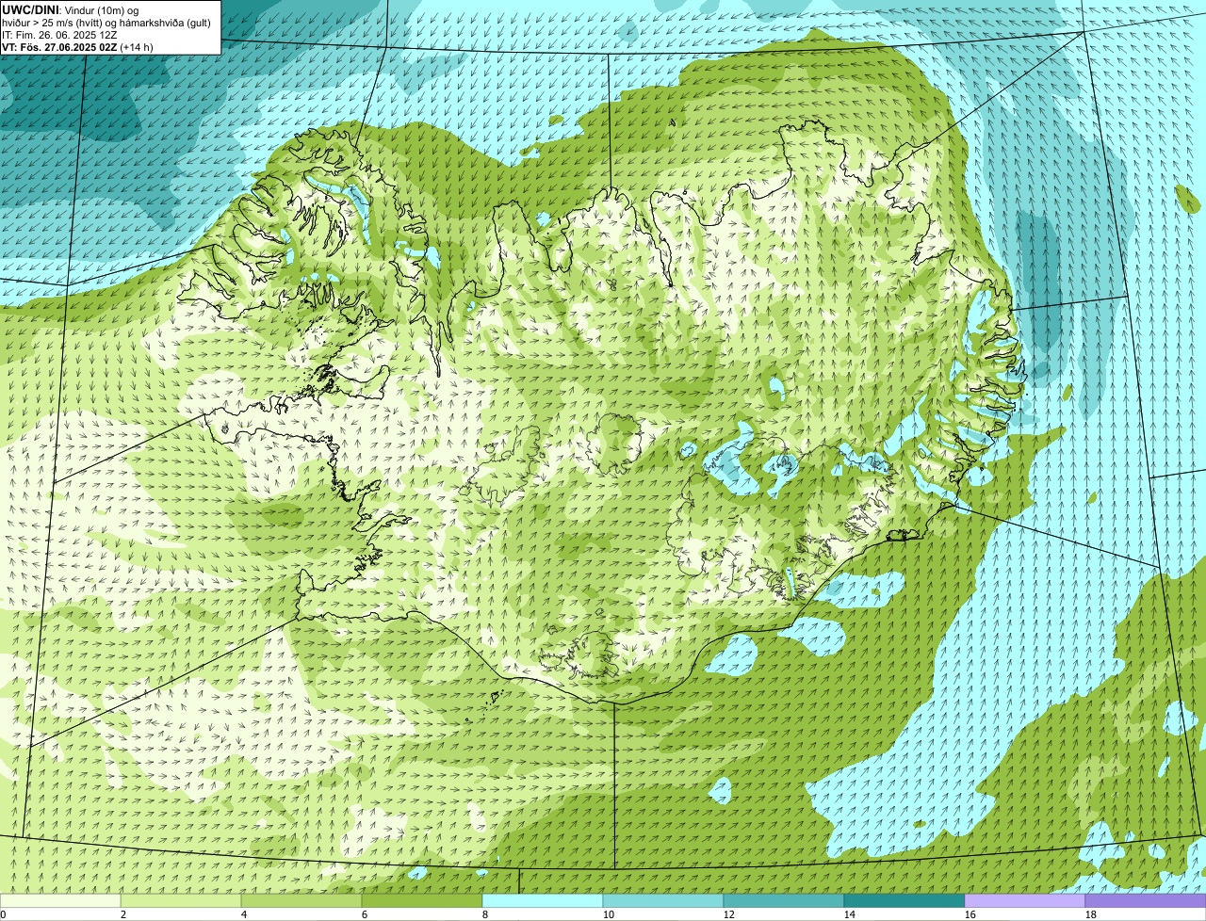Select the legend scale label '4'
The image size is (1206, 921).
(244, 914)
